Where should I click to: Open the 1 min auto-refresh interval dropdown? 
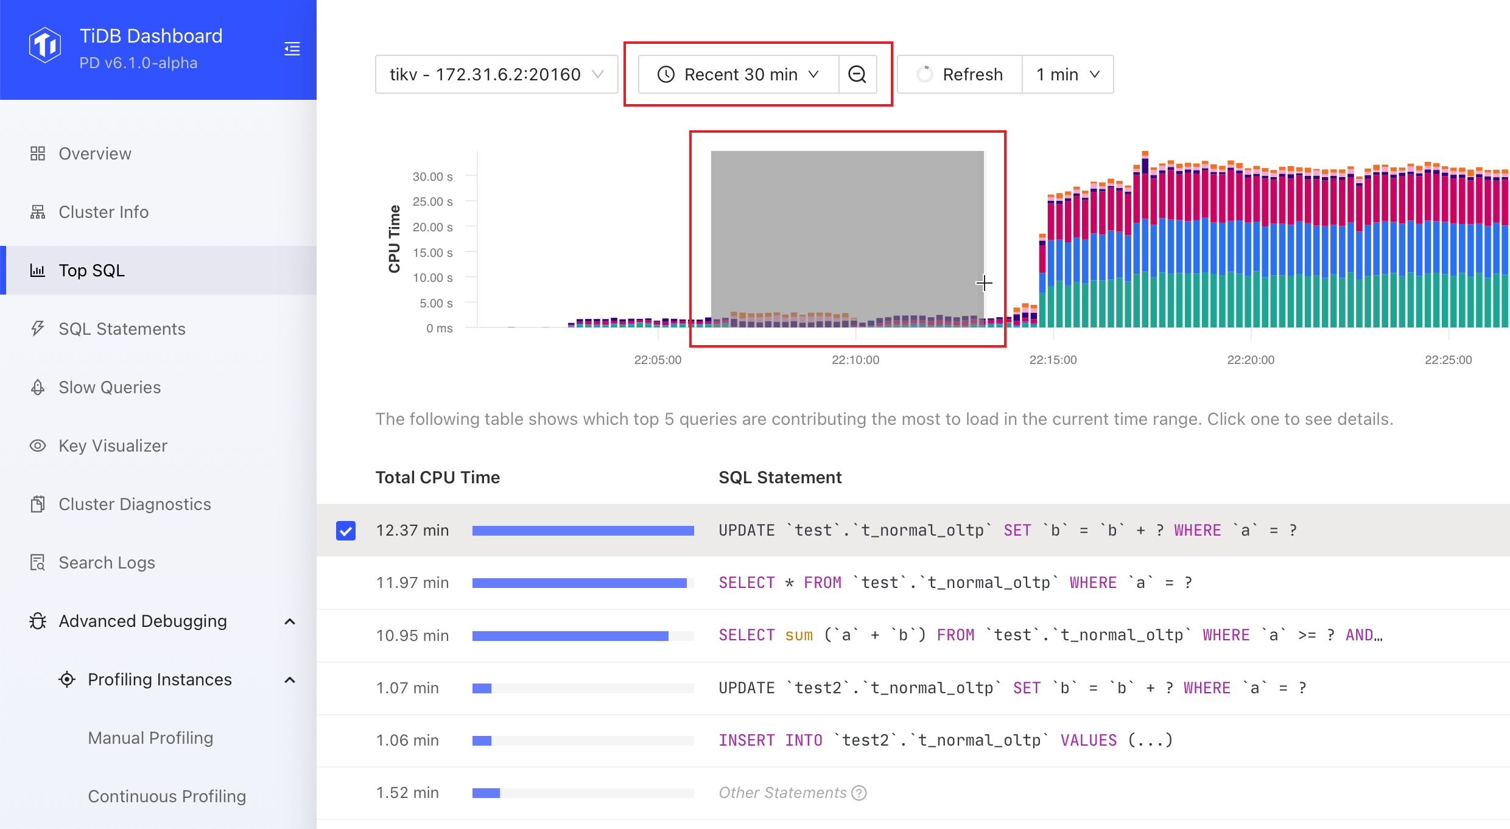click(x=1068, y=74)
